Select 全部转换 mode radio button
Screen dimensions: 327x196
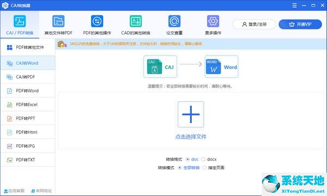[x=179, y=168]
